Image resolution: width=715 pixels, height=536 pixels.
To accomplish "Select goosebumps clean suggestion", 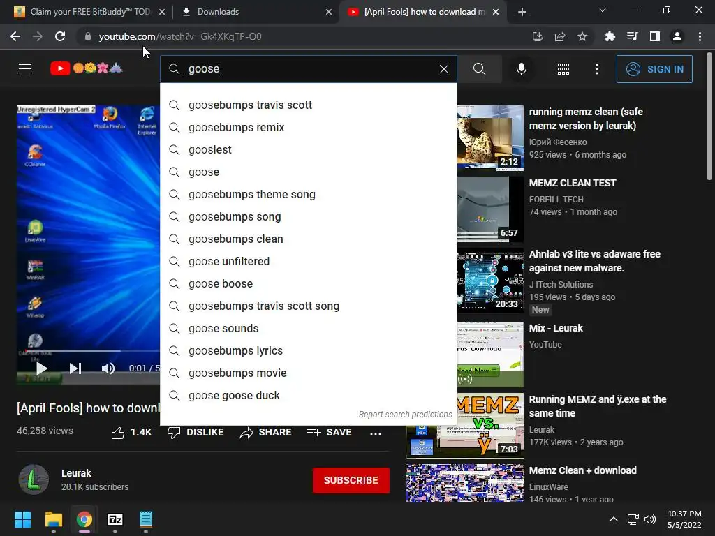I will click(309, 239).
